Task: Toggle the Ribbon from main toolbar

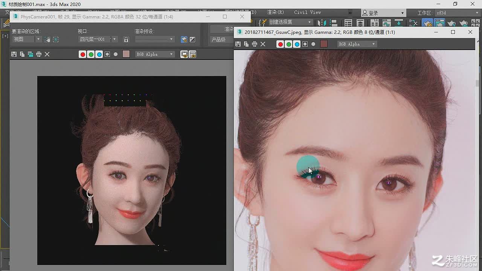Action: [x=374, y=23]
